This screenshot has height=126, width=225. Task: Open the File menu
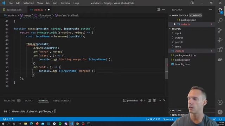pyautogui.click(x=11, y=3)
